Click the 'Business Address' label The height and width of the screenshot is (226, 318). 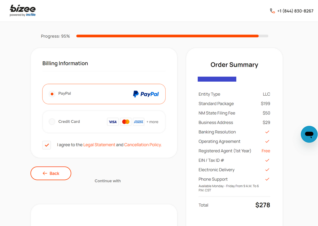(x=216, y=122)
